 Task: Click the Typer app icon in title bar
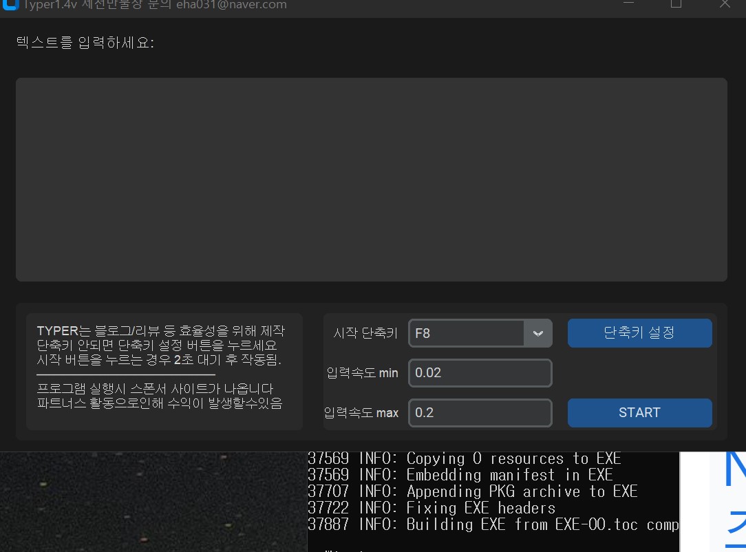(8, 5)
